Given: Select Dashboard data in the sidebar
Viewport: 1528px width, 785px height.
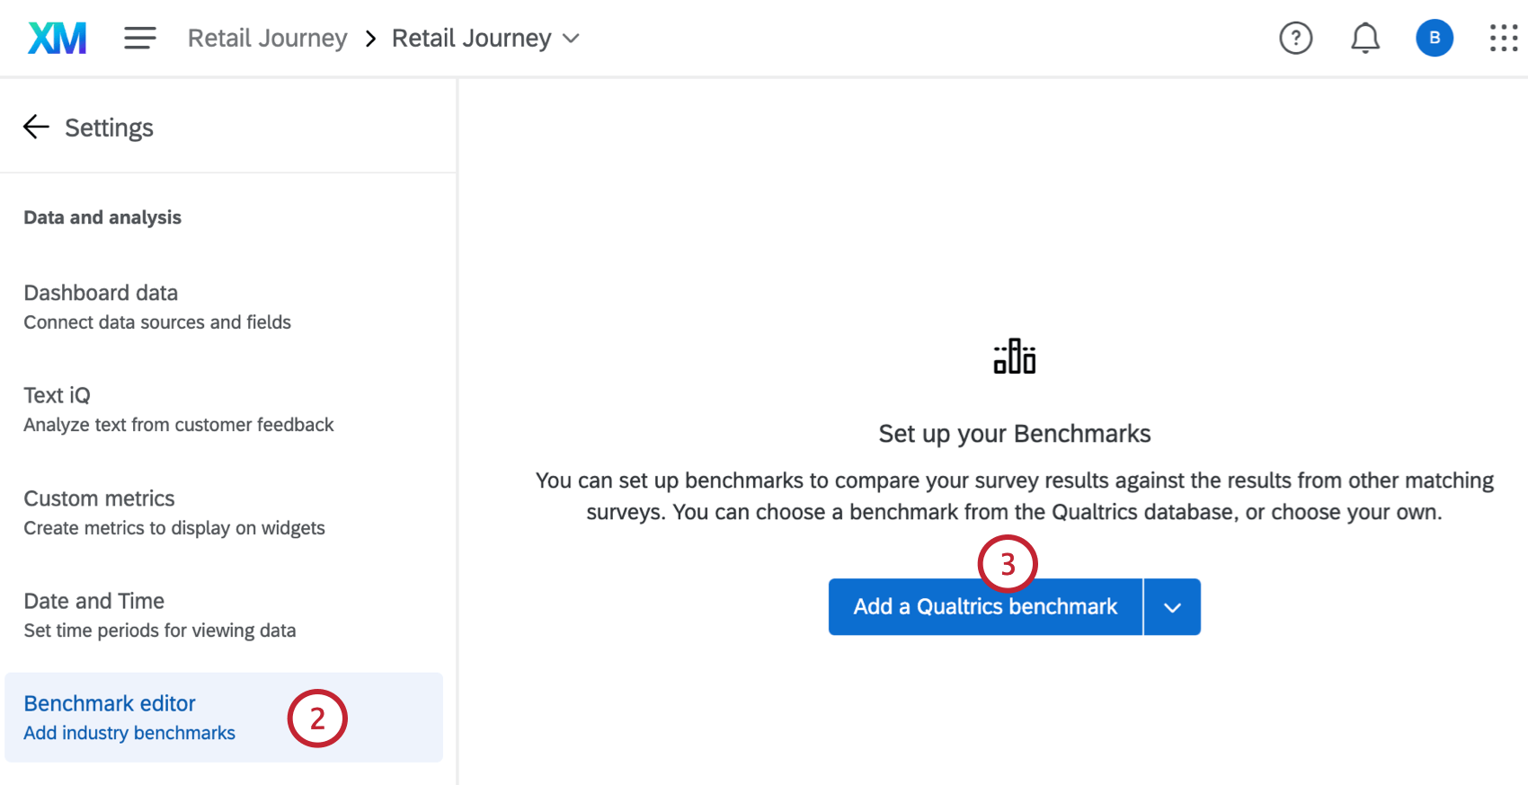Looking at the screenshot, I should 101,292.
